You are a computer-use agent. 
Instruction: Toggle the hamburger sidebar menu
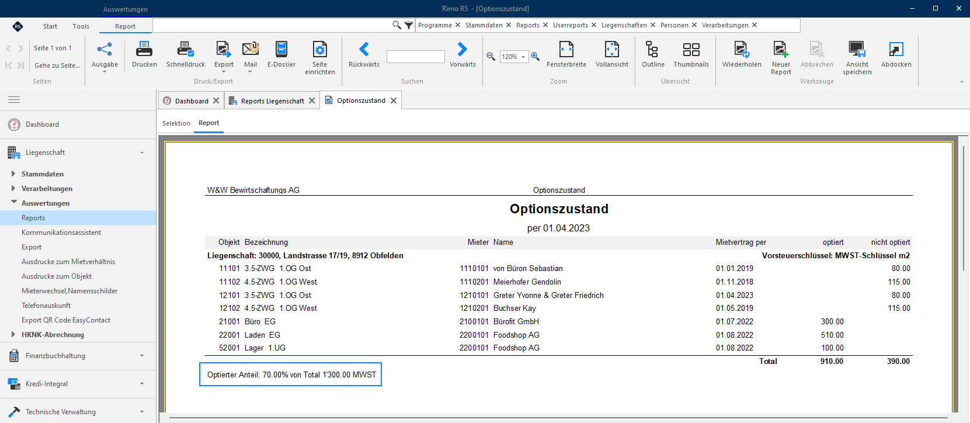[14, 100]
